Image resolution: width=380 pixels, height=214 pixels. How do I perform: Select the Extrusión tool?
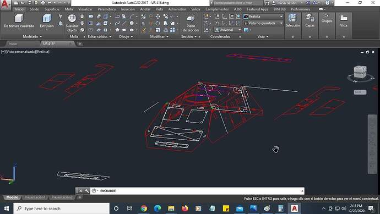[x=47, y=21]
